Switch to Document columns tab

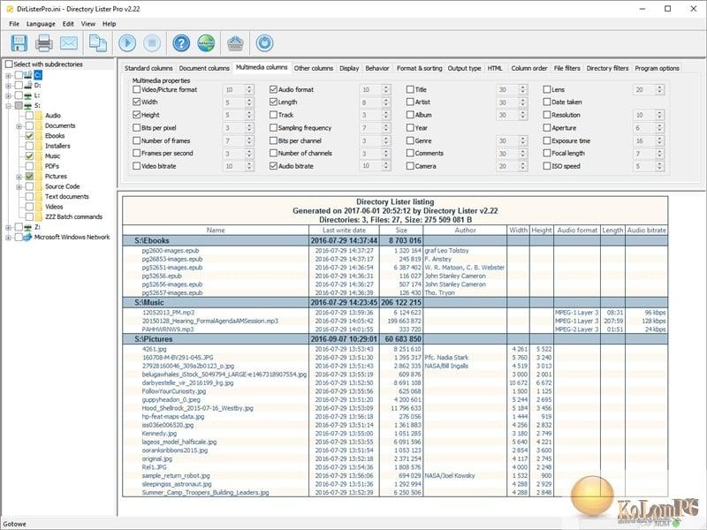click(204, 68)
